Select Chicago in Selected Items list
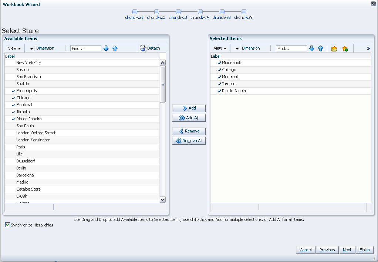This screenshot has height=262, width=378. click(x=290, y=70)
